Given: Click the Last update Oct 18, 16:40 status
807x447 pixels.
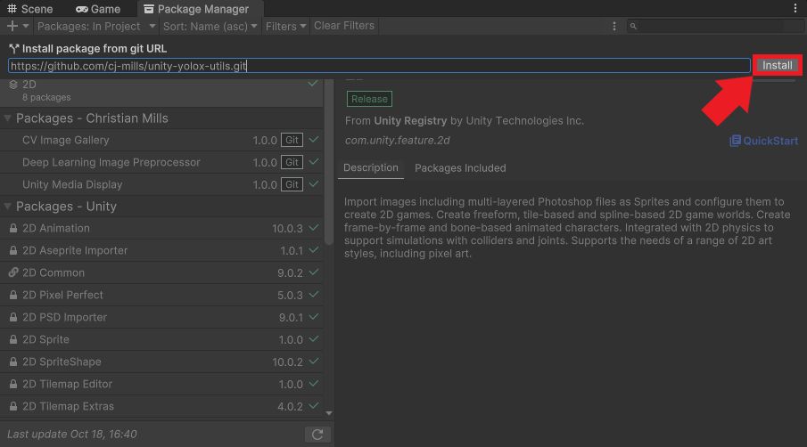Looking at the screenshot, I should (x=72, y=435).
